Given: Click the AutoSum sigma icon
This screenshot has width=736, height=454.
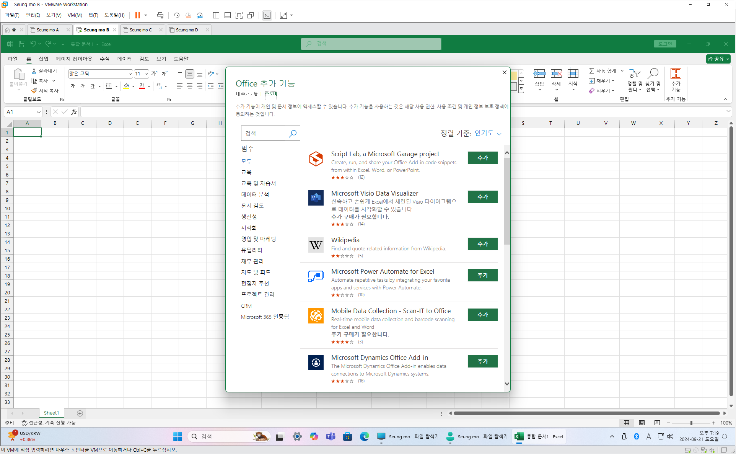Looking at the screenshot, I should click(x=591, y=71).
